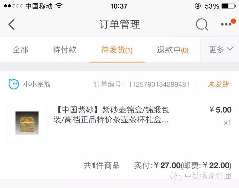239x188 pixels.
Task: Open the tea box product thumbnail
Action: coord(27,123)
